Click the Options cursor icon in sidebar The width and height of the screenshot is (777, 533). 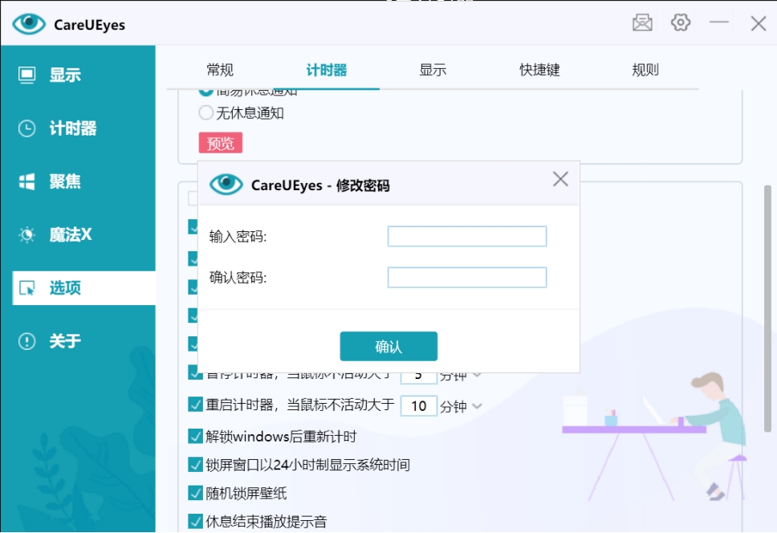[x=27, y=288]
